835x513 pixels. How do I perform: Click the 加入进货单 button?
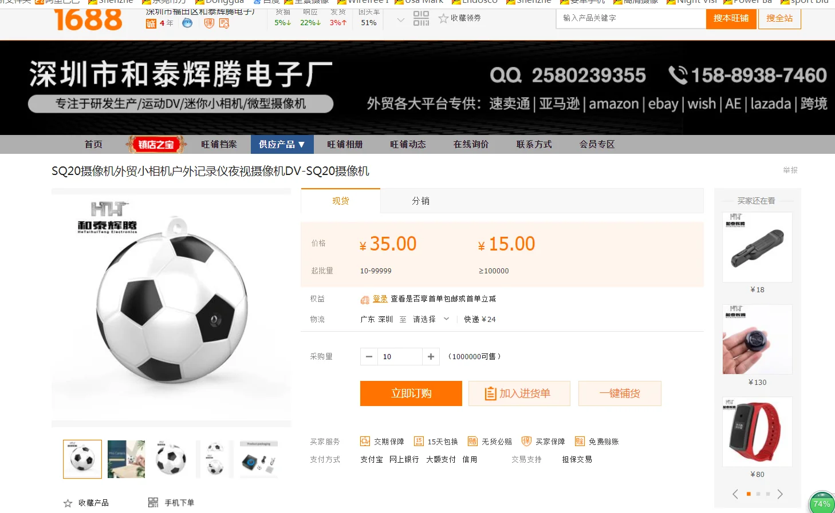[519, 393]
